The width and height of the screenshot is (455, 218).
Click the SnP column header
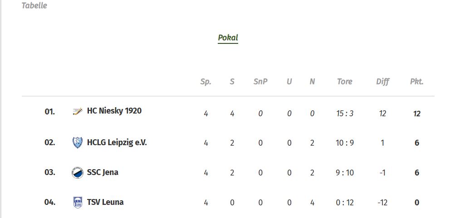[x=260, y=81]
